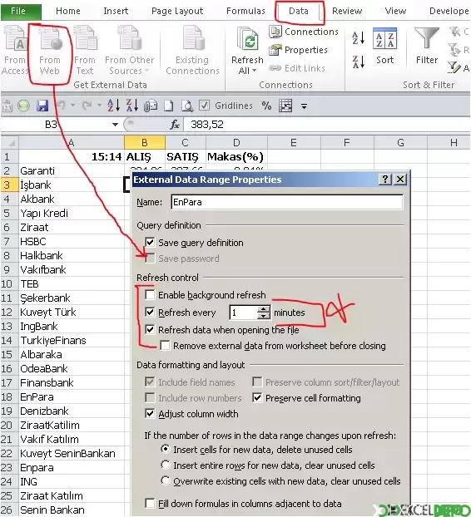The width and height of the screenshot is (471, 517).
Task: Switch to the Home tab
Action: coord(68,11)
